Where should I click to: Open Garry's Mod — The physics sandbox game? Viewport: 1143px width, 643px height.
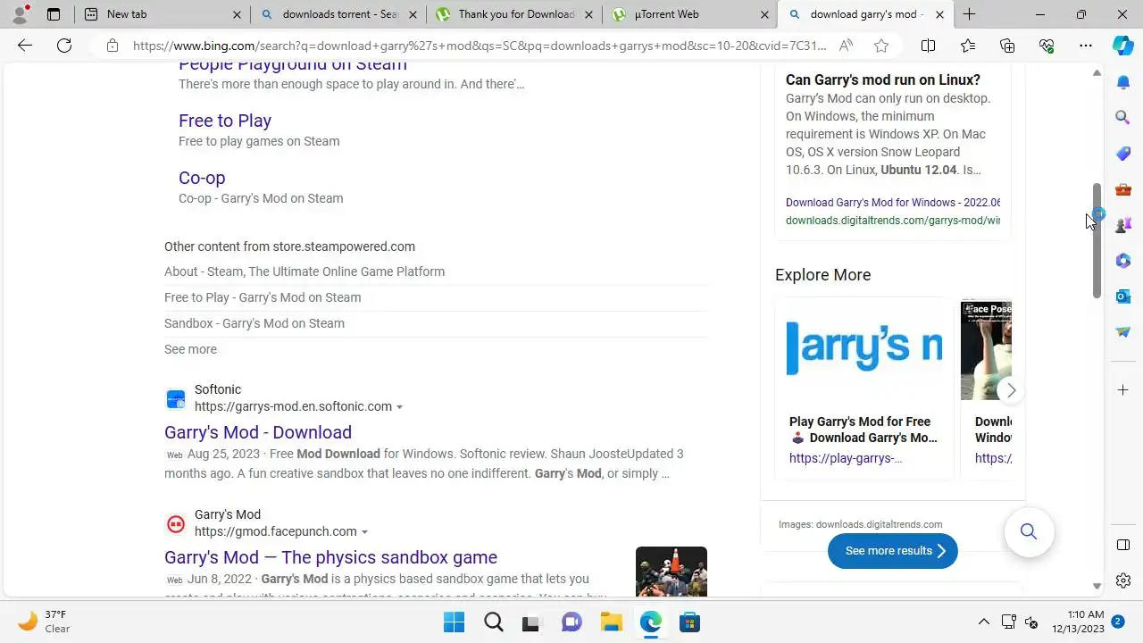330,557
